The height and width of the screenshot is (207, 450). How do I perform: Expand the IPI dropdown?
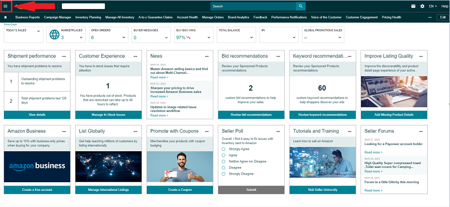pyautogui.click(x=294, y=37)
